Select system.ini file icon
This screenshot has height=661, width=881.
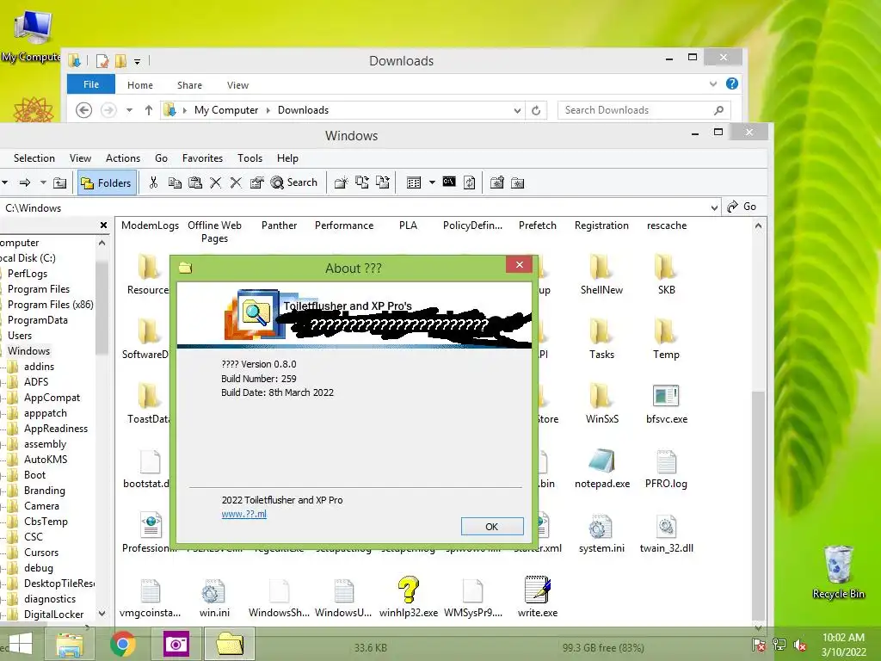pos(601,527)
